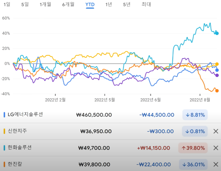Open the LG에너지솔루션 stock name

pos(25,114)
